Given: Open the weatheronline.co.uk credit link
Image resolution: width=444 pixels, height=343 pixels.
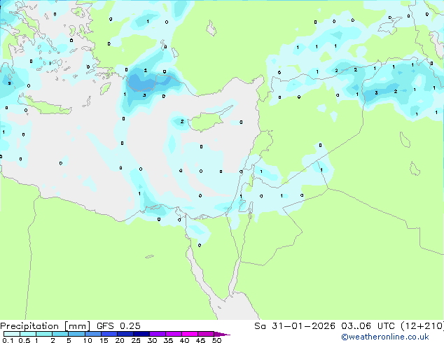Looking at the screenshot, I should pos(384,337).
